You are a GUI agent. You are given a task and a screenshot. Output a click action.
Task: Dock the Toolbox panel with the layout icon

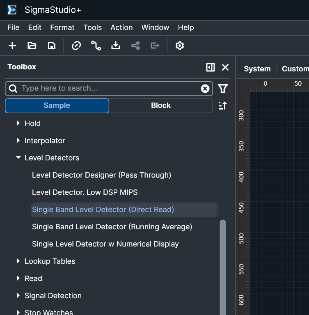pyautogui.click(x=210, y=67)
